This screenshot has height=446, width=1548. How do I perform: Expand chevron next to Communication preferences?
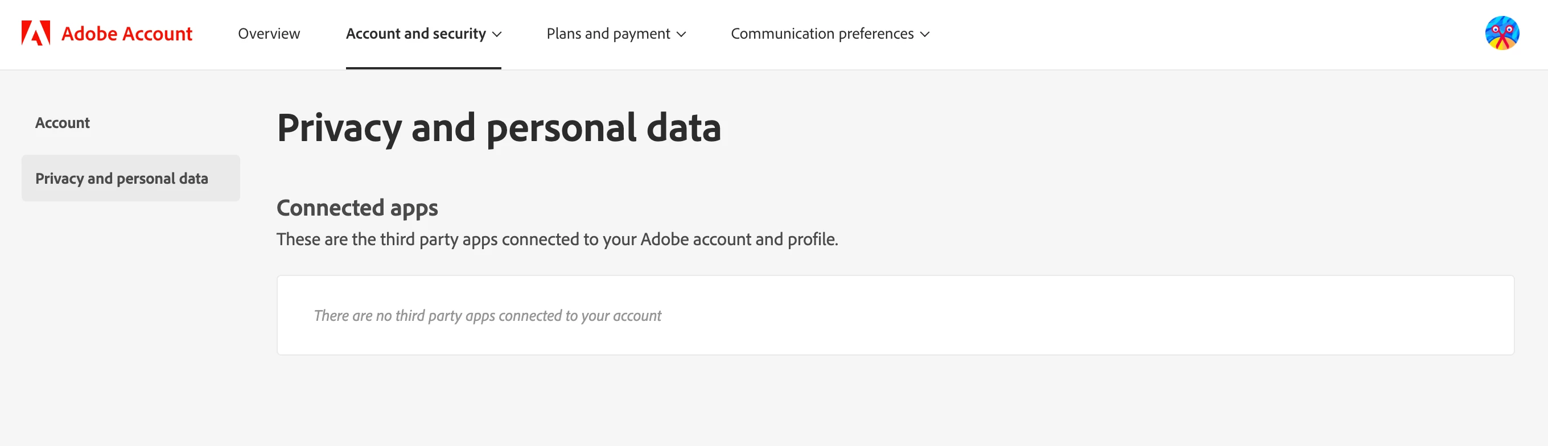[925, 34]
